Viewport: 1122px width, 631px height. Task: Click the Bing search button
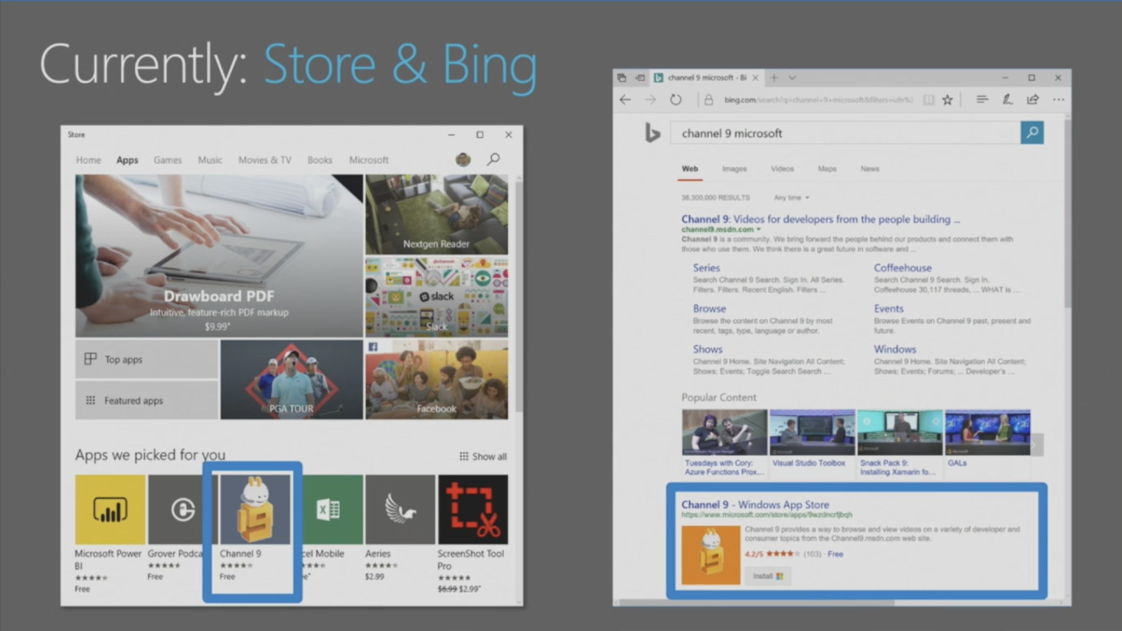coord(1032,133)
